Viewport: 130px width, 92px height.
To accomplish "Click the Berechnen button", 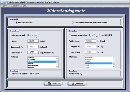I will point(53,84).
